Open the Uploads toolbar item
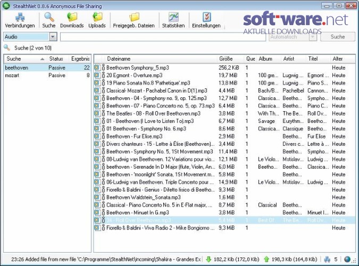 [97, 20]
